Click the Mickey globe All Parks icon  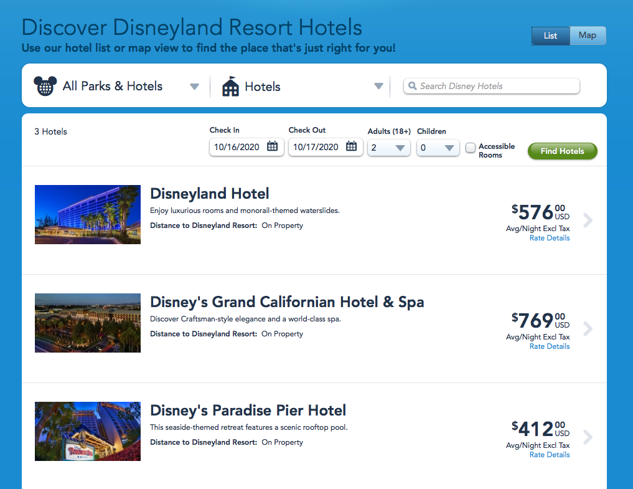[45, 86]
